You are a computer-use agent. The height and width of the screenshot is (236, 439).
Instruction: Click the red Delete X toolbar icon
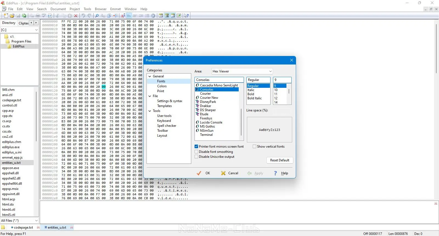pyautogui.click(x=76, y=16)
